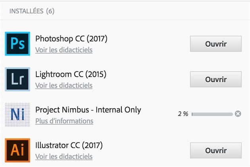
Task: Click the Project Nimbus Ni icon
Action: click(x=17, y=115)
